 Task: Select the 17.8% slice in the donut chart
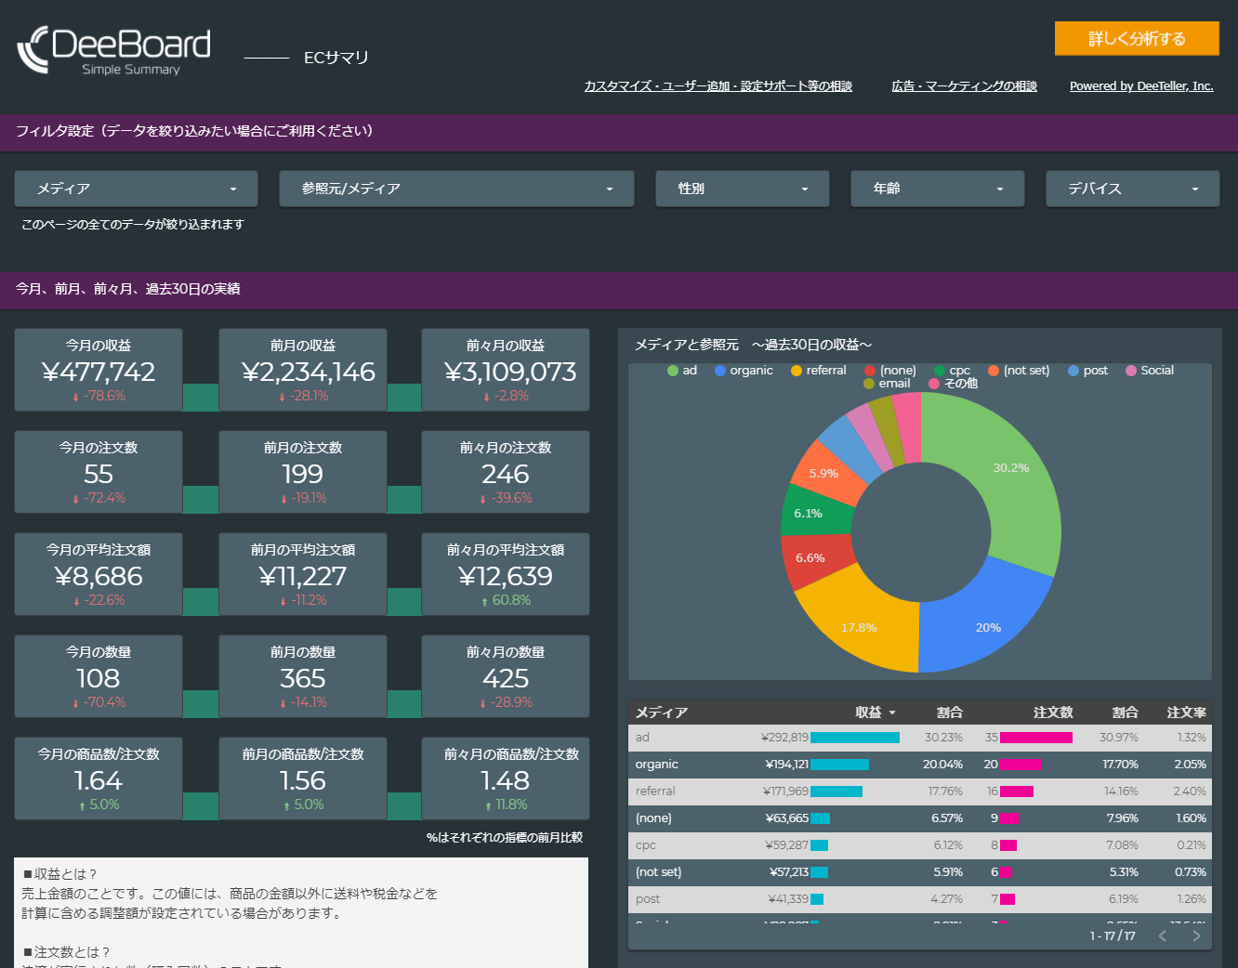(x=859, y=628)
